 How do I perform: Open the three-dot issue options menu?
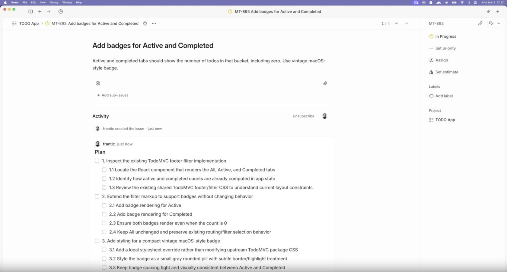point(154,23)
